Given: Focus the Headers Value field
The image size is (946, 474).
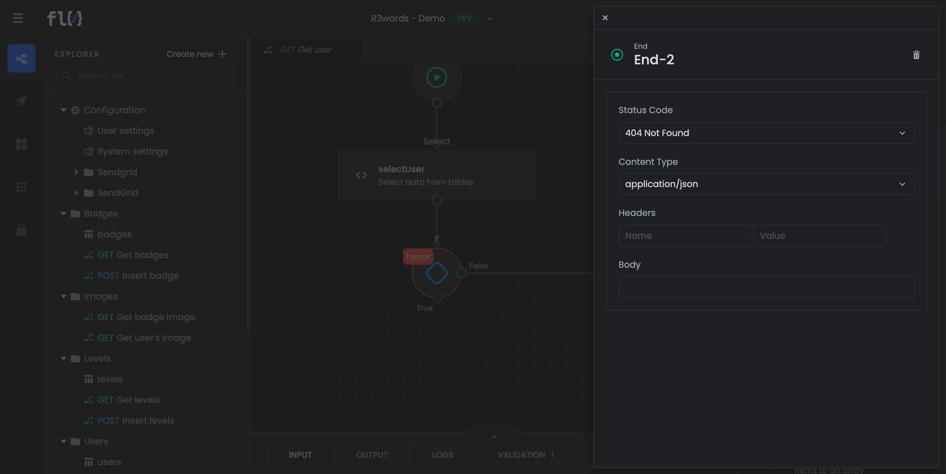Looking at the screenshot, I should pyautogui.click(x=820, y=236).
